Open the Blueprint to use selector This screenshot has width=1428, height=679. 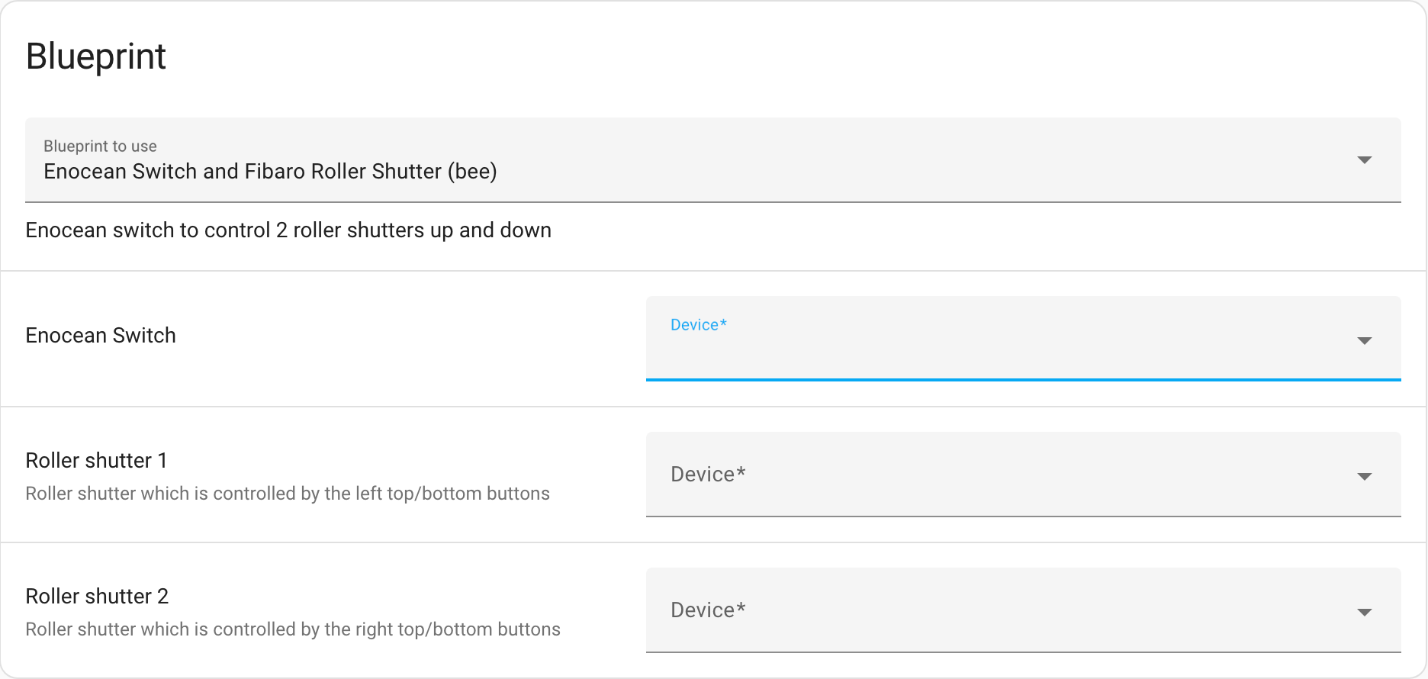point(712,160)
